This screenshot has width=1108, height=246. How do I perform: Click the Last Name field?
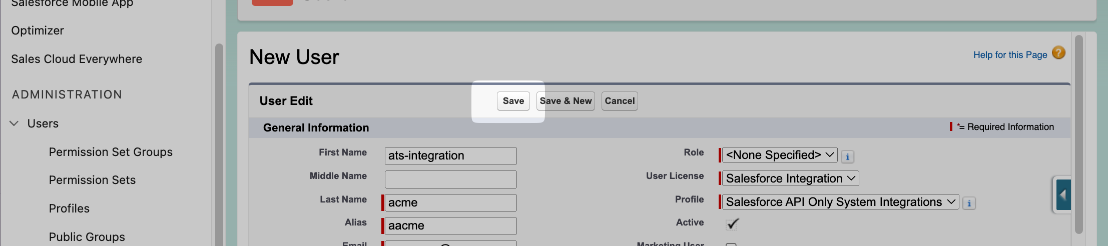point(450,202)
